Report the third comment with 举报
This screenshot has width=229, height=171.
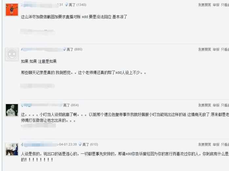pyautogui.click(x=216, y=105)
